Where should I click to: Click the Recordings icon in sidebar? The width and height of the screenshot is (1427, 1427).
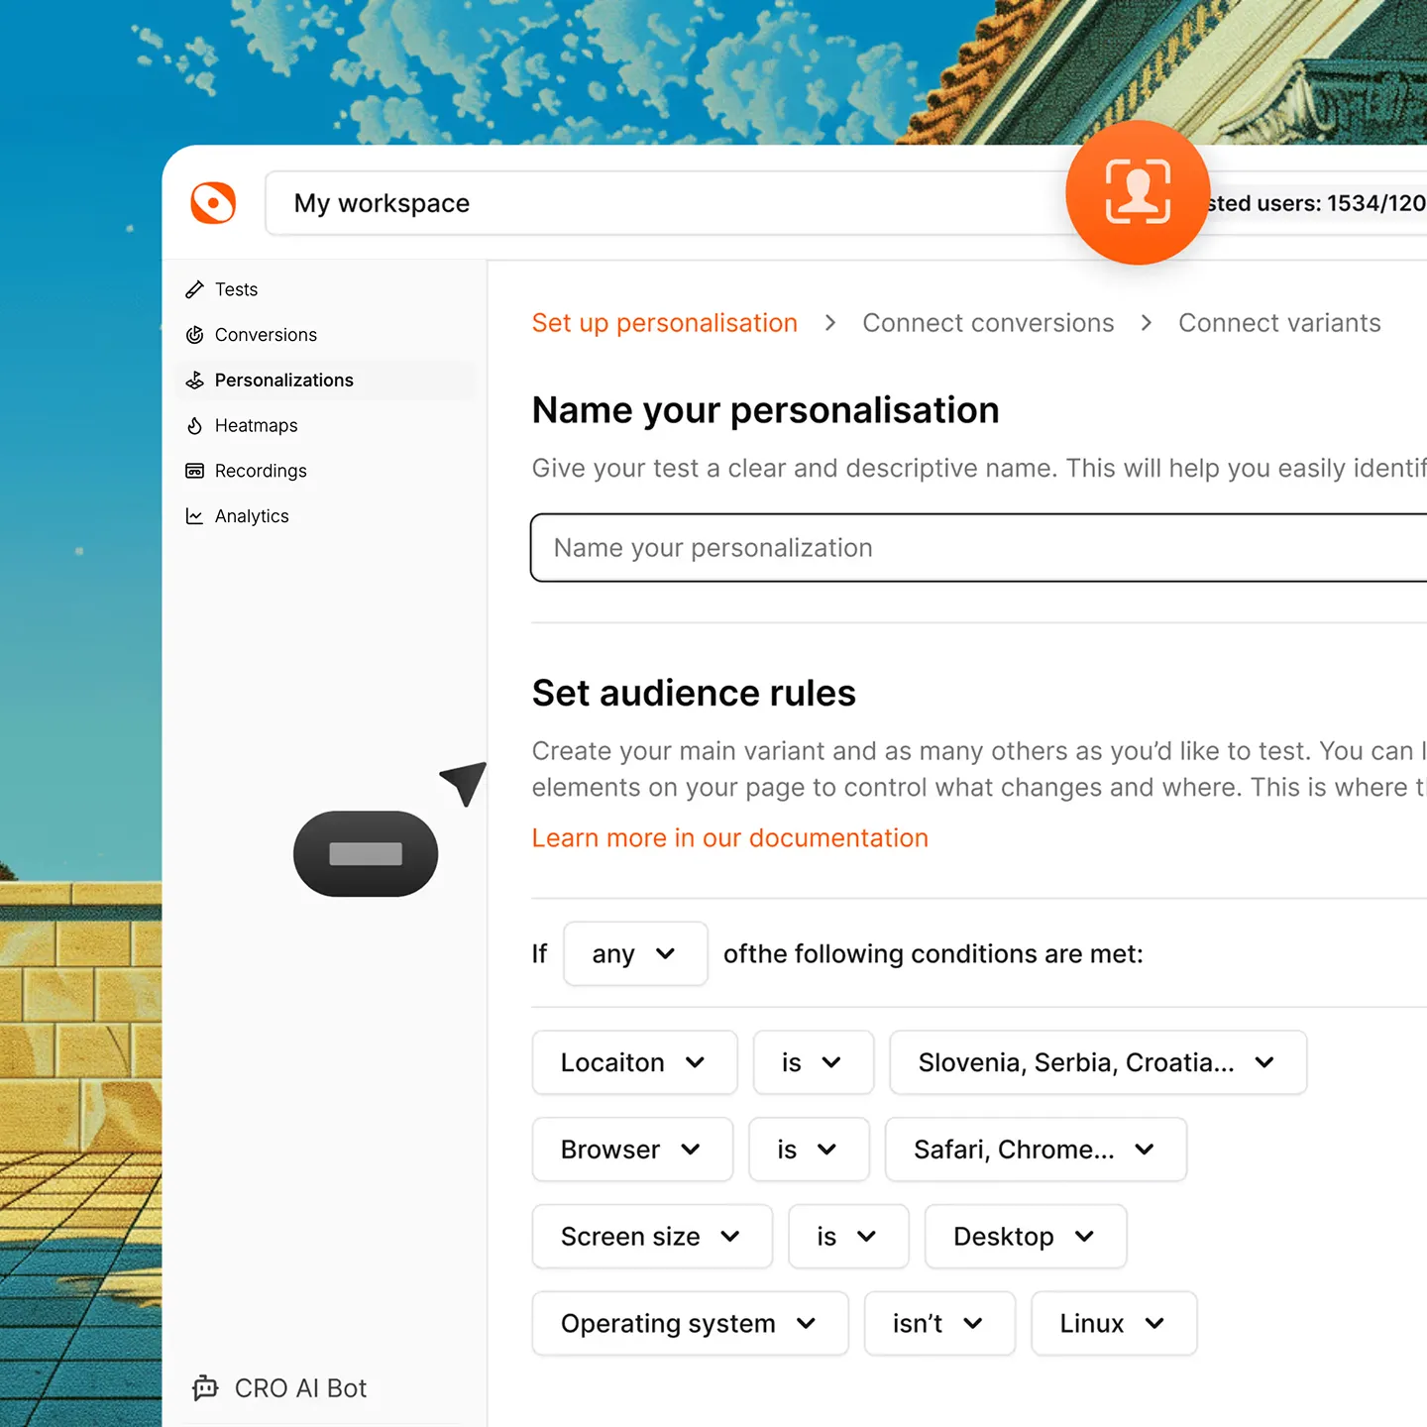click(x=194, y=471)
